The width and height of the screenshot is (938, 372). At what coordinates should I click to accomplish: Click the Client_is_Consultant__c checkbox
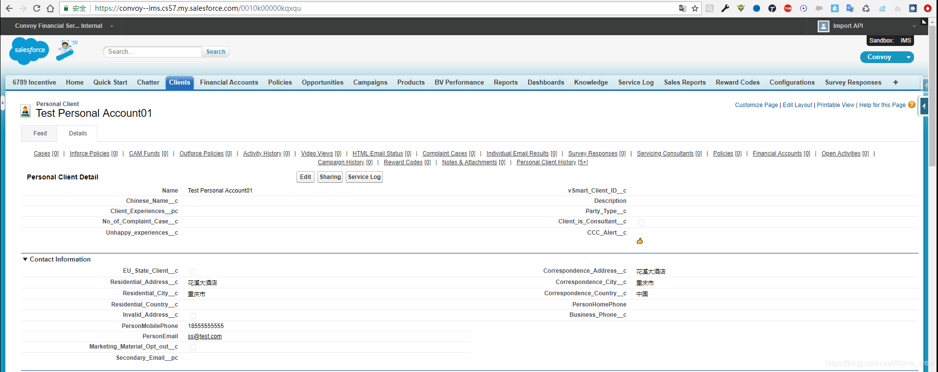pos(641,222)
